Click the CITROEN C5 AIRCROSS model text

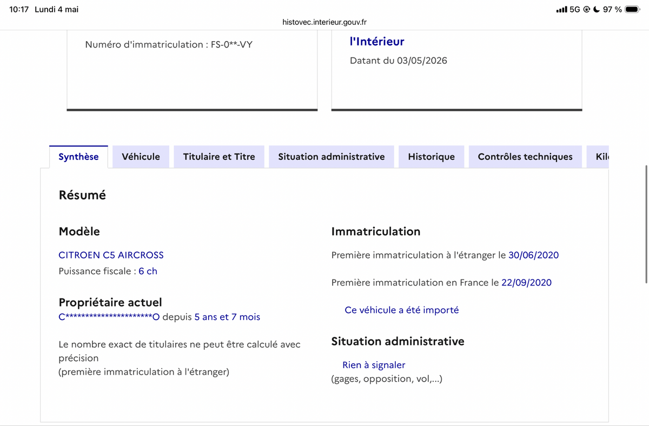coord(111,255)
